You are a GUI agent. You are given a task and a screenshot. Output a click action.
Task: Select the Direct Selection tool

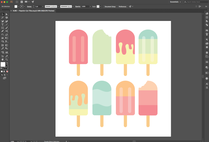tap(6, 14)
